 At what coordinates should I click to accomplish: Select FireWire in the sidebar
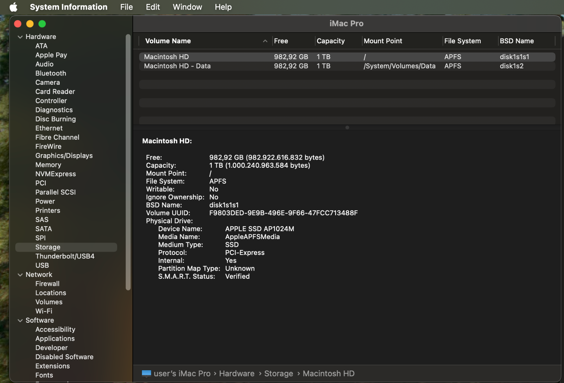[48, 147]
